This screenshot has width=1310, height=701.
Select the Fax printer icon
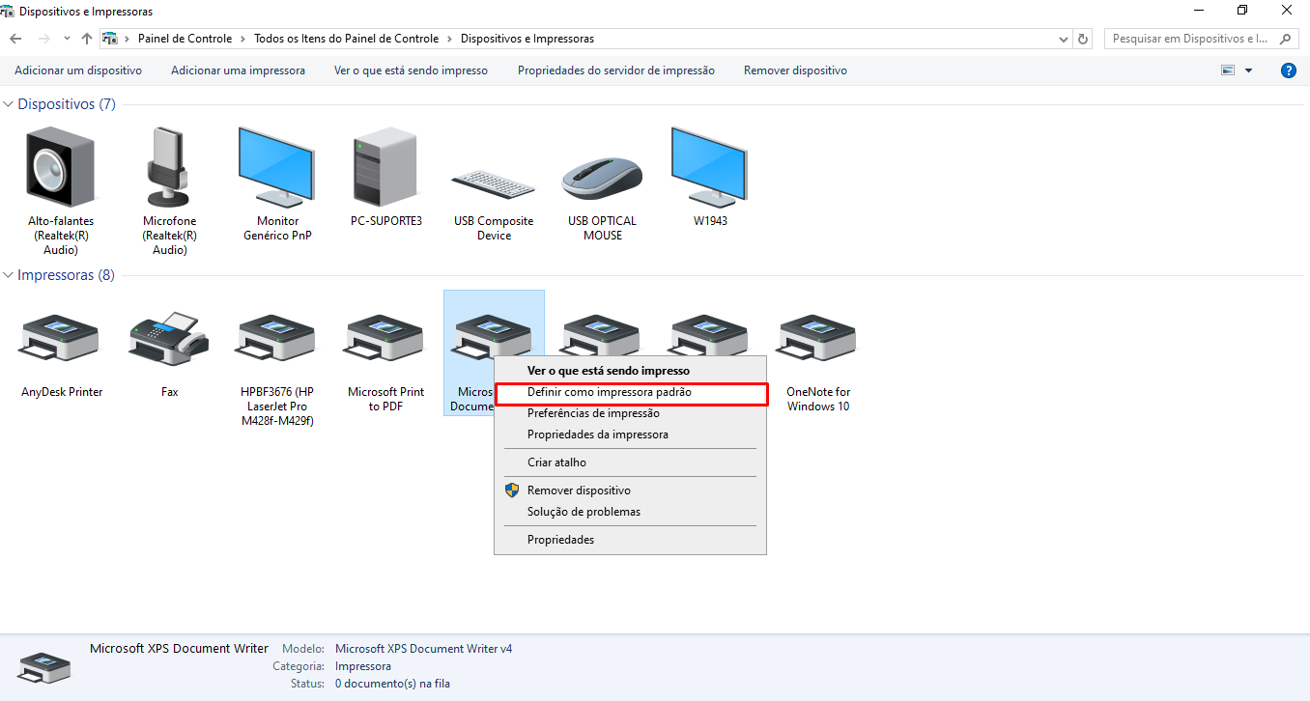pos(169,338)
